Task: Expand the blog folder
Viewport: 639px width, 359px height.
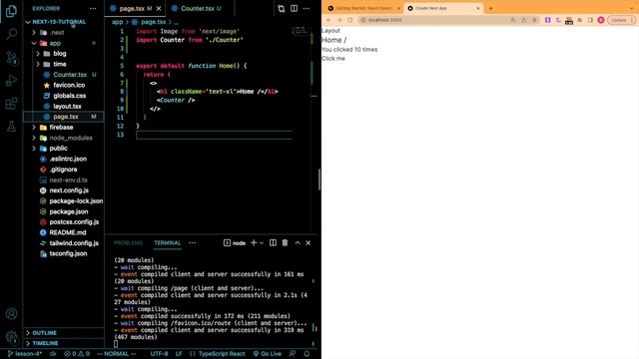Action: click(38, 53)
